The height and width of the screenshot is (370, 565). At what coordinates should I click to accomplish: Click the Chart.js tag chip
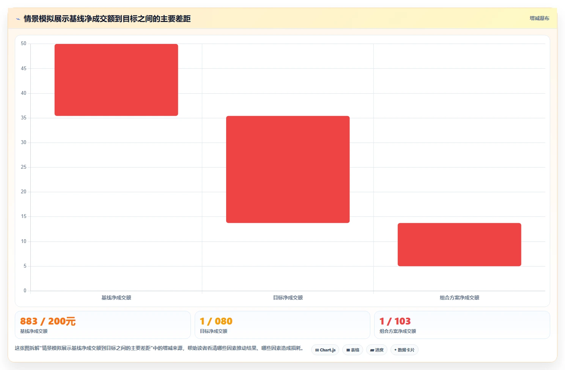coord(325,350)
